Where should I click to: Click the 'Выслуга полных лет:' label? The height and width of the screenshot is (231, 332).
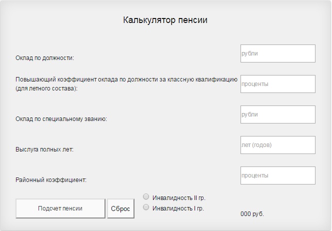pos(44,149)
